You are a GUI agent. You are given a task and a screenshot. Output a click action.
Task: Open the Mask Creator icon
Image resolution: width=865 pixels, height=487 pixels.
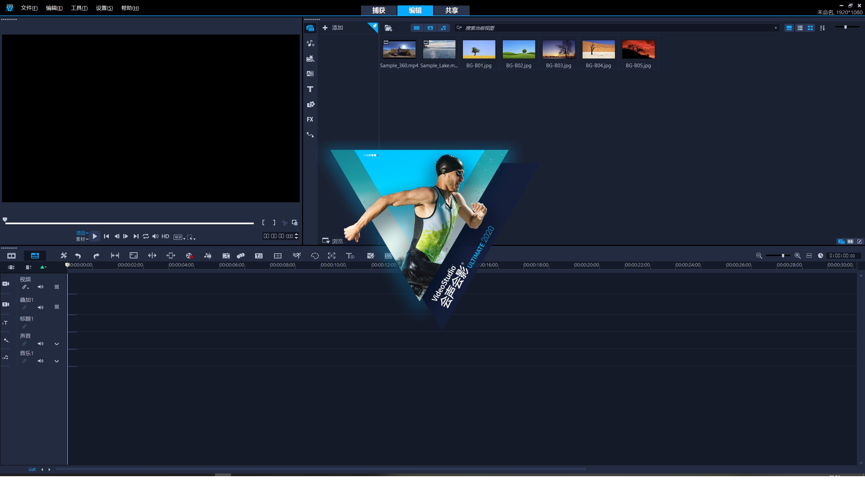315,256
